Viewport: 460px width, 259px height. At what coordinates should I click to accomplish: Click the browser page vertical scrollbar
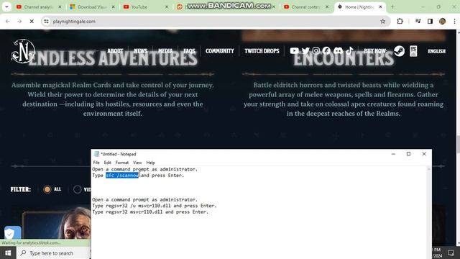tap(458, 138)
